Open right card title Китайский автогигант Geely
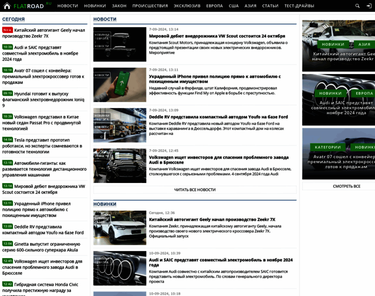This screenshot has height=296, width=375. 343,56
